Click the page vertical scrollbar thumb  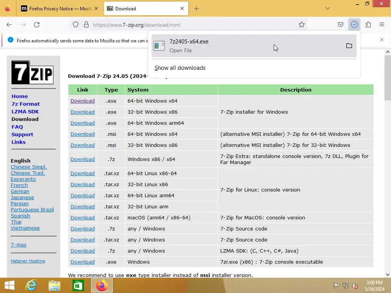[388, 78]
